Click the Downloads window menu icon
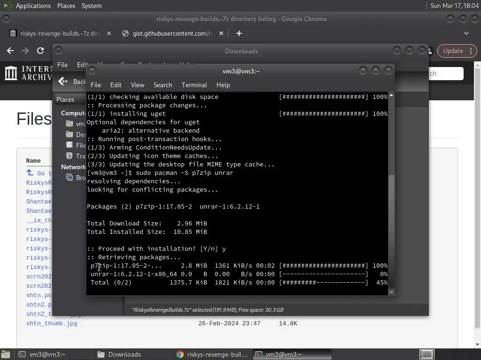Image resolution: width=481 pixels, height=360 pixels. point(59,50)
